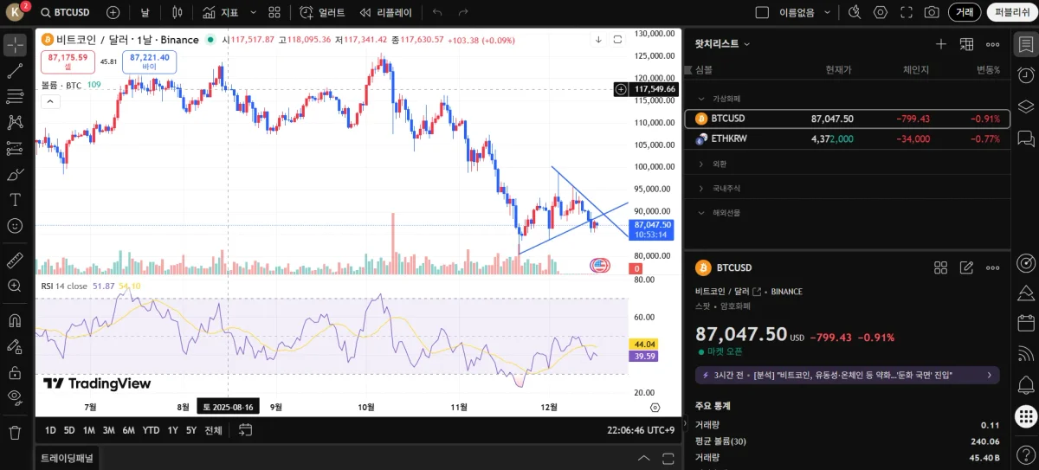1039x470 pixels.
Task: Add a symbol to the watchlist
Action: pos(941,44)
